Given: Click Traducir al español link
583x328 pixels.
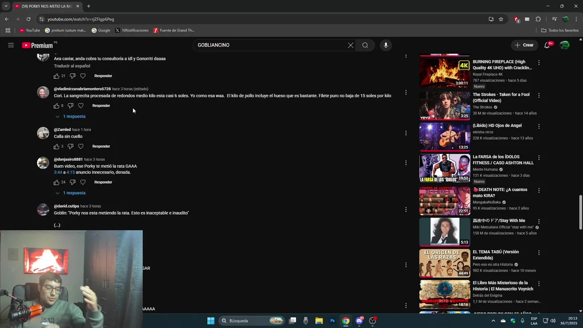Looking at the screenshot, I should point(72,66).
